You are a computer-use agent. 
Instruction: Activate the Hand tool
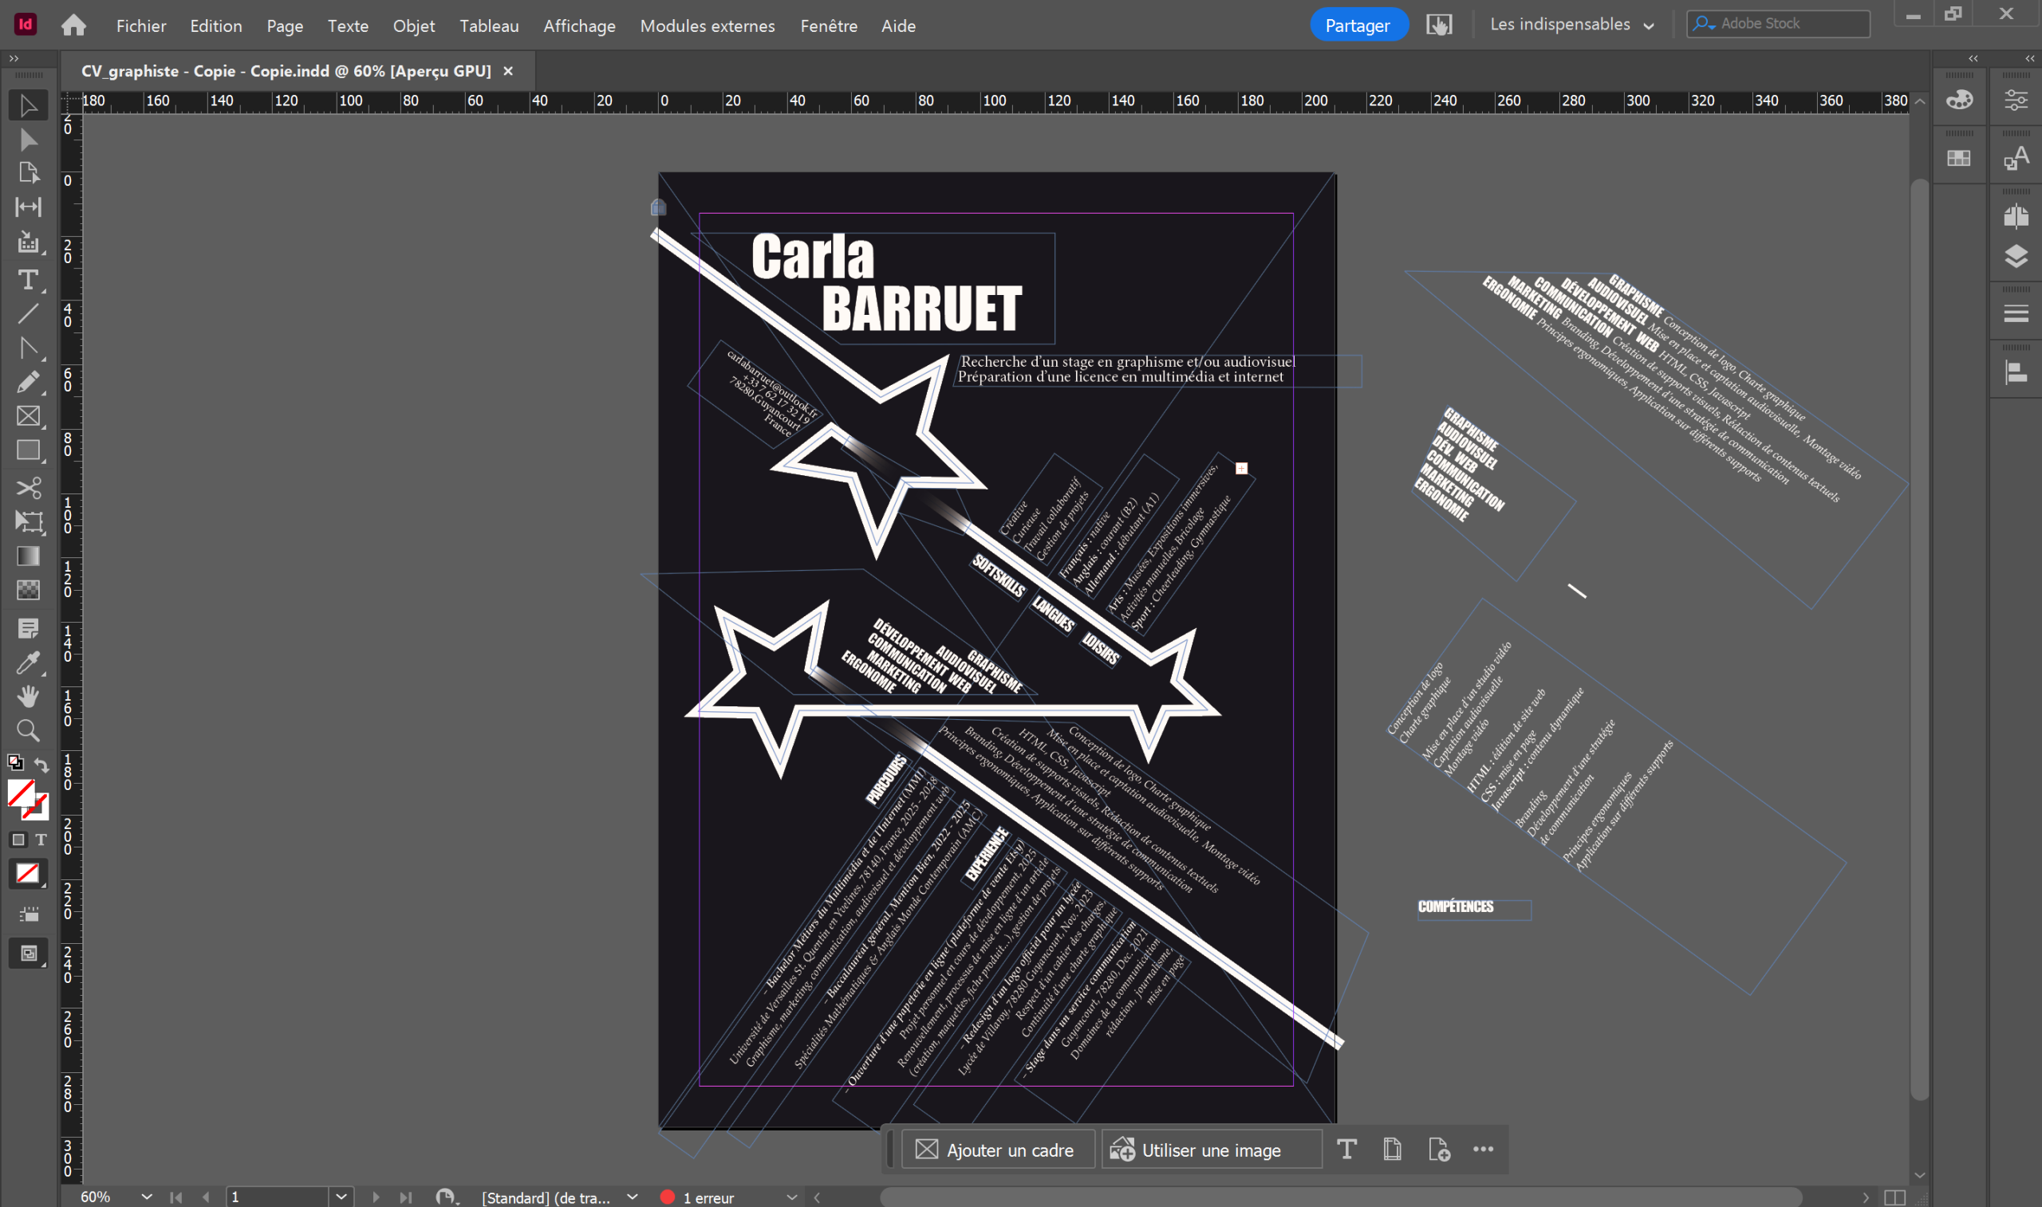28,696
